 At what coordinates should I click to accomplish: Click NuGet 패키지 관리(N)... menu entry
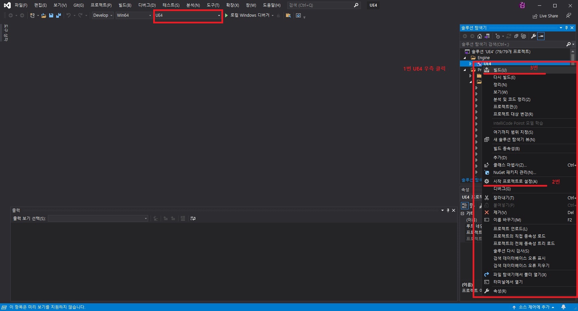tap(528, 172)
